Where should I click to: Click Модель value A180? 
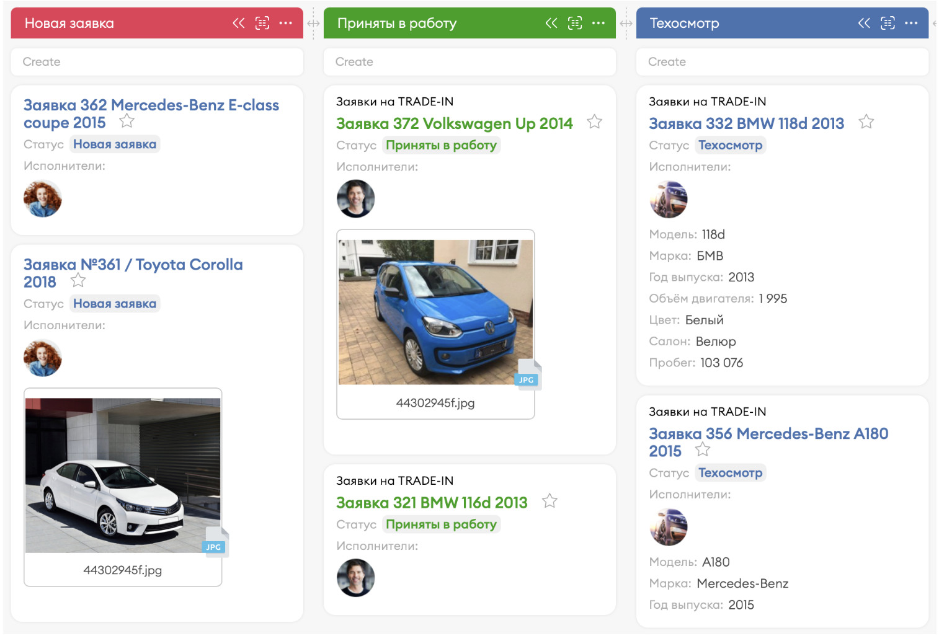pos(716,562)
